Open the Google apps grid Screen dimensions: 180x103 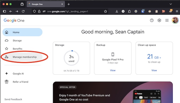[x=167, y=21]
